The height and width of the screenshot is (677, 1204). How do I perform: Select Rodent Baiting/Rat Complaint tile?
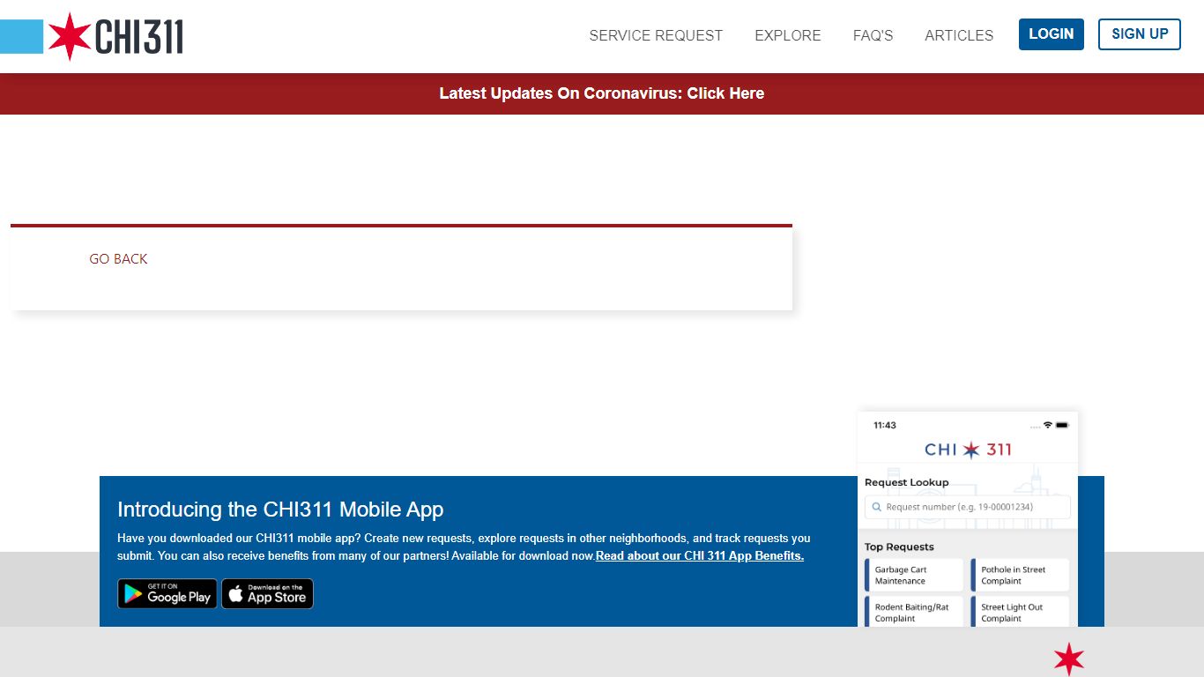pos(914,613)
